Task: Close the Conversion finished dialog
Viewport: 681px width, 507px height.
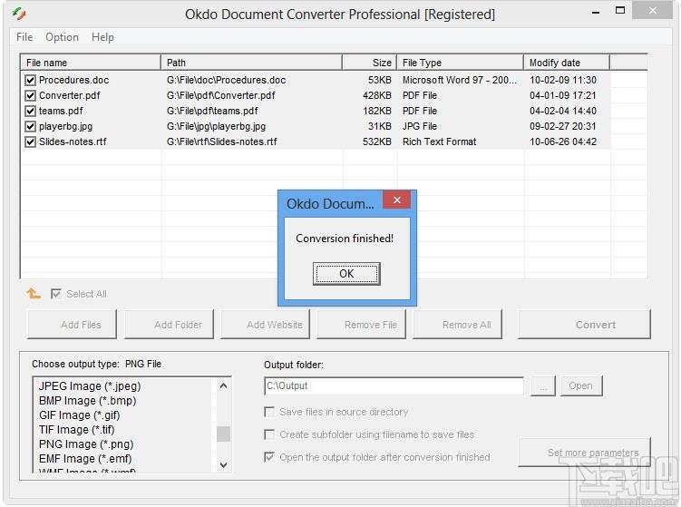Action: click(396, 200)
